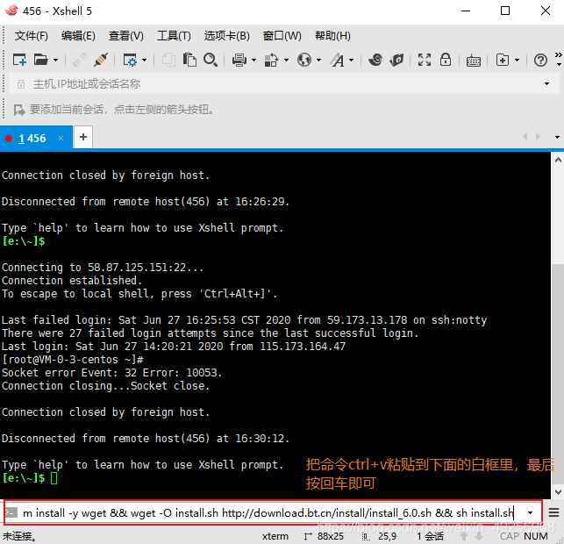The width and height of the screenshot is (564, 544).
Task: Click terminal scrollbar up arrow
Action: (558, 160)
